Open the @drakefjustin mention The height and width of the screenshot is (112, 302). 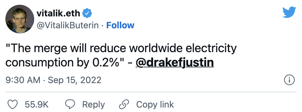(x=175, y=63)
